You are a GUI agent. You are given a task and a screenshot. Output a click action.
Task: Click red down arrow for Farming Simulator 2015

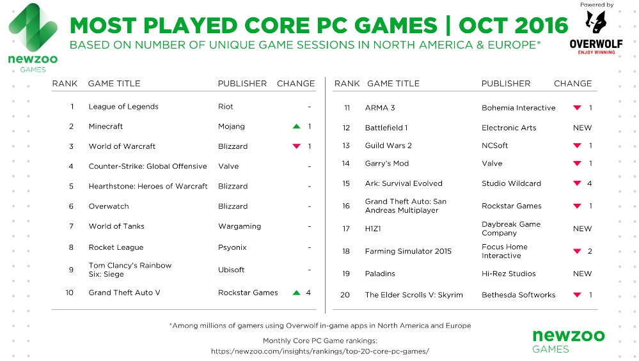577,251
